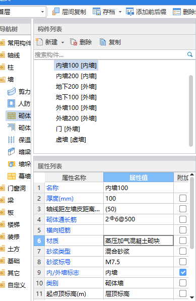Click the component list vertical scrollbar

(x=191, y=111)
